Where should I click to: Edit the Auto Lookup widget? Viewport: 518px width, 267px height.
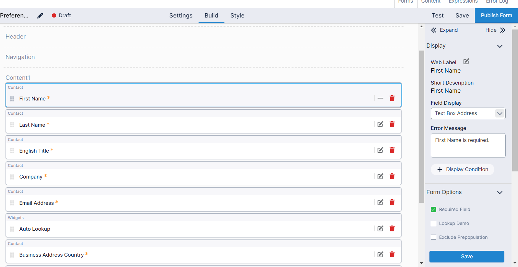click(380, 229)
